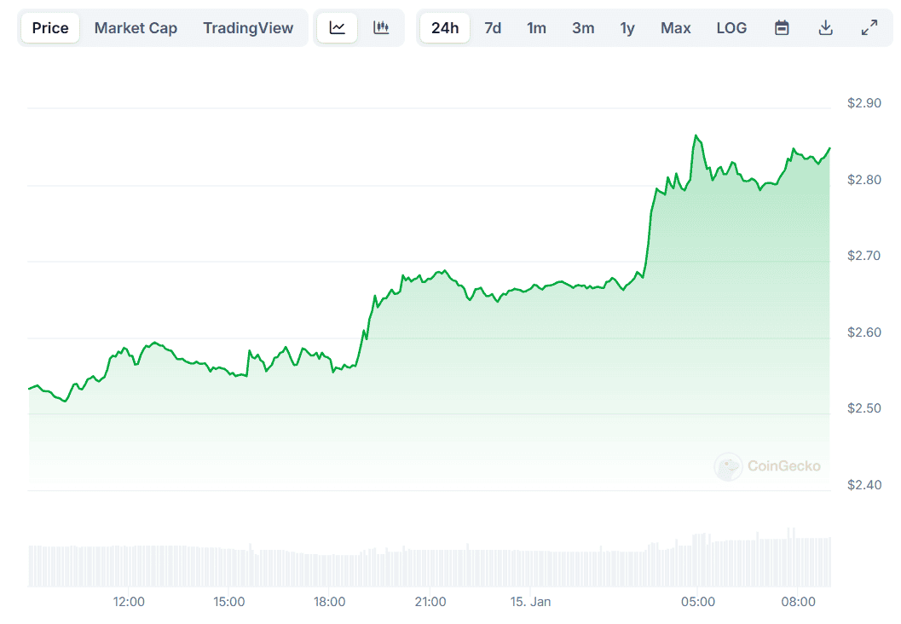
Task: Select the 24h time range
Action: coord(445,28)
